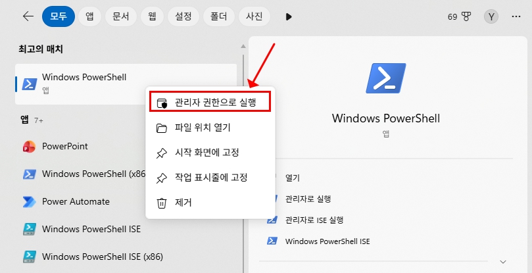Choose 파일 위치 열기 in context menu
The image size is (532, 273).
(210, 128)
